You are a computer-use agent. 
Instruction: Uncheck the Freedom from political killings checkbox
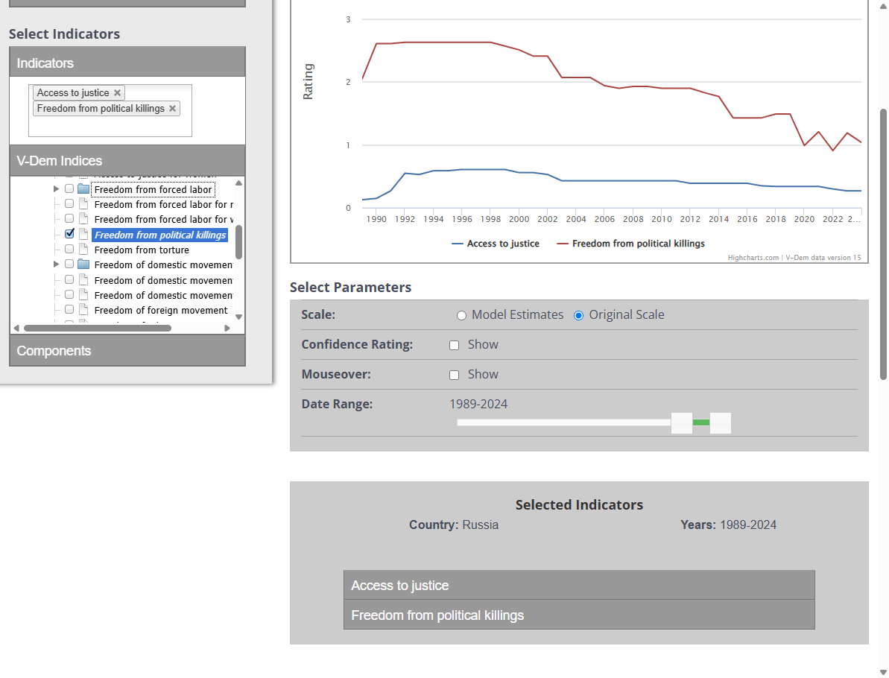pyautogui.click(x=69, y=234)
